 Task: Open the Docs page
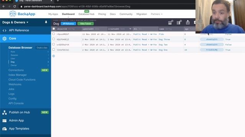113,14
